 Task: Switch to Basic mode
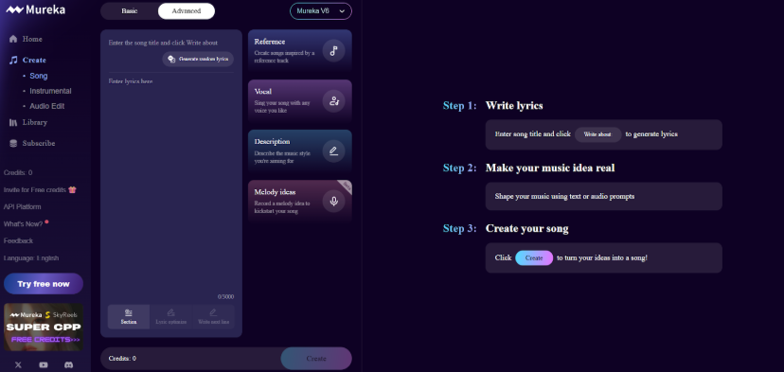[130, 11]
